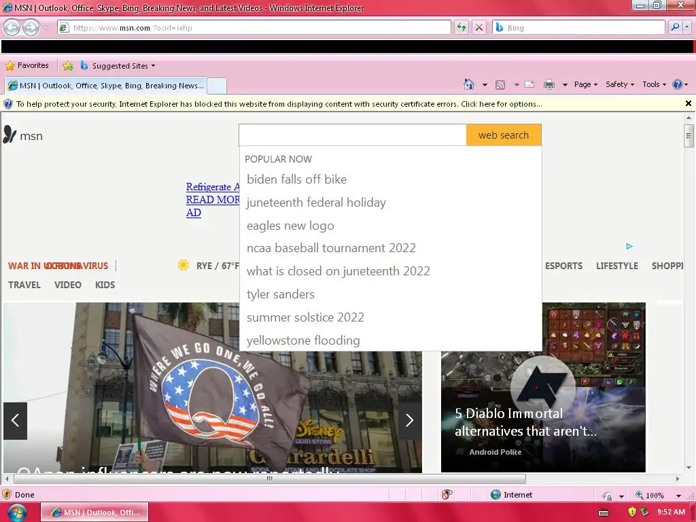Show previous carousel slide arrow
Screen dimensions: 696x522
[16, 420]
